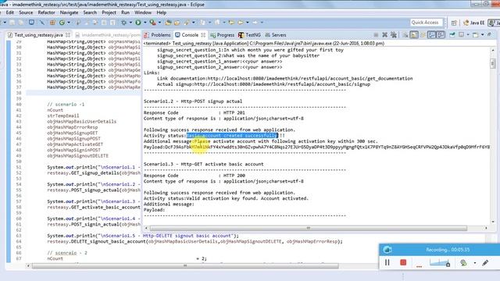Screen dimensions: 500x281
Task: Open the Refactor menu
Action: 47,12
